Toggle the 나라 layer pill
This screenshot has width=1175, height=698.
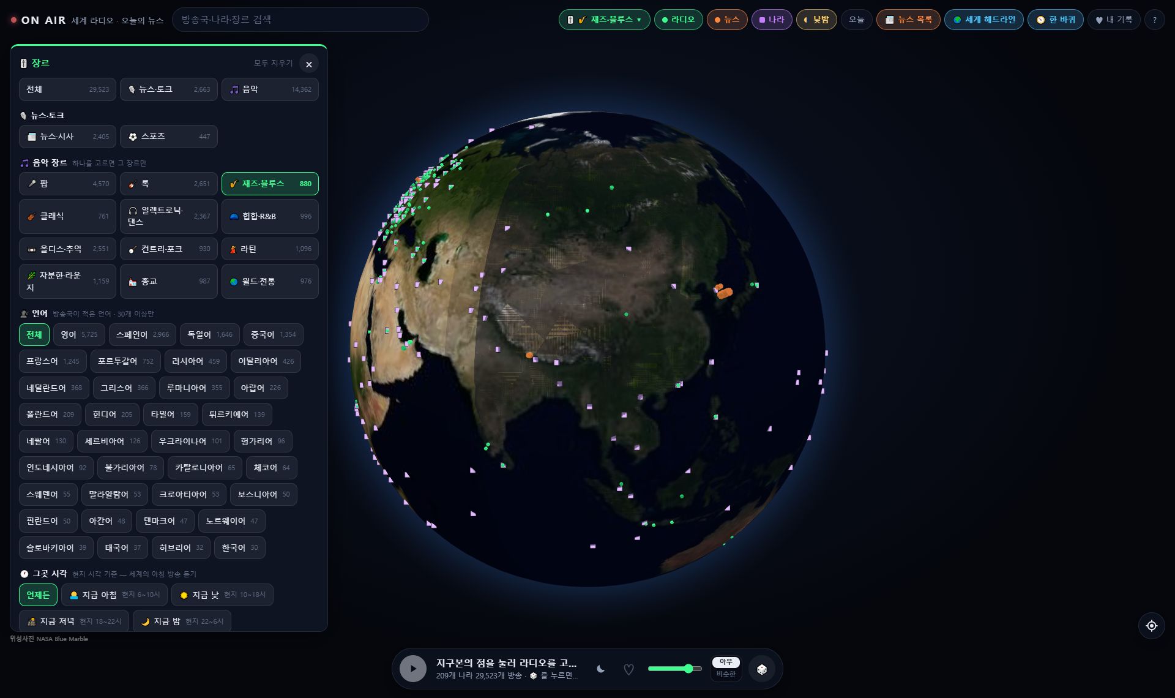click(x=772, y=20)
